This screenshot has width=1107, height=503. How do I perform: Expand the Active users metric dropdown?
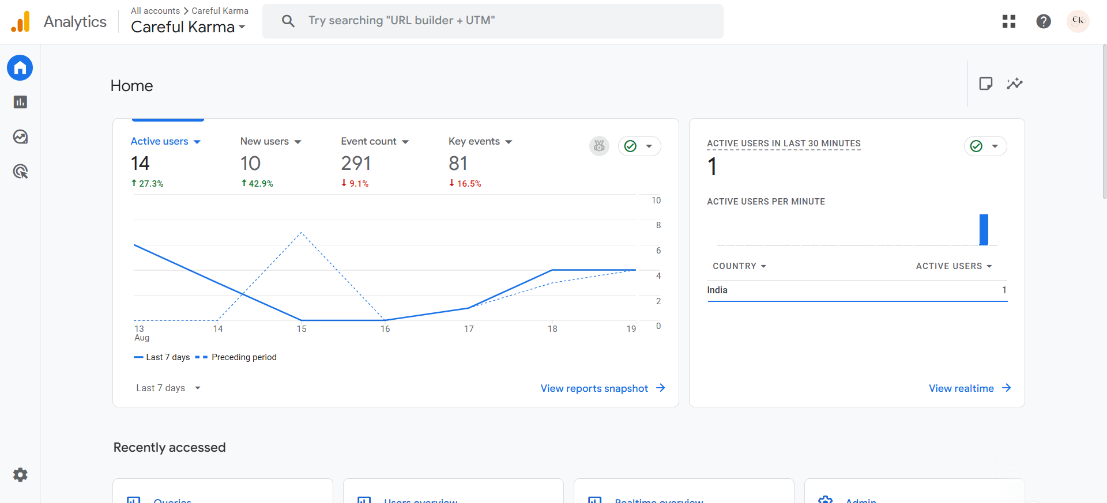197,142
